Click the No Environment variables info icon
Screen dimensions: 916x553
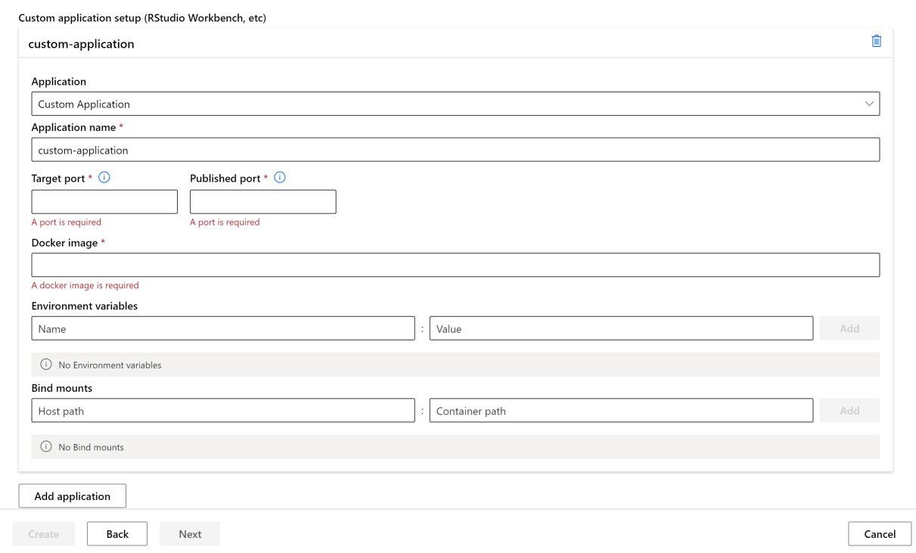[46, 365]
